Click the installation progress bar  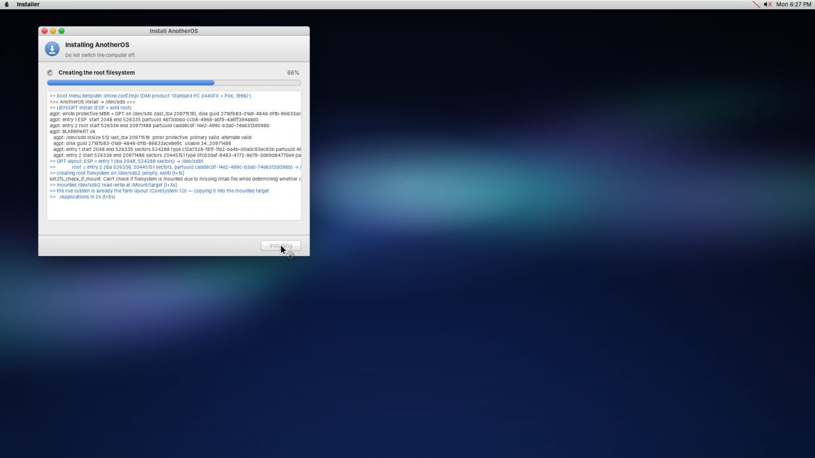click(x=174, y=83)
